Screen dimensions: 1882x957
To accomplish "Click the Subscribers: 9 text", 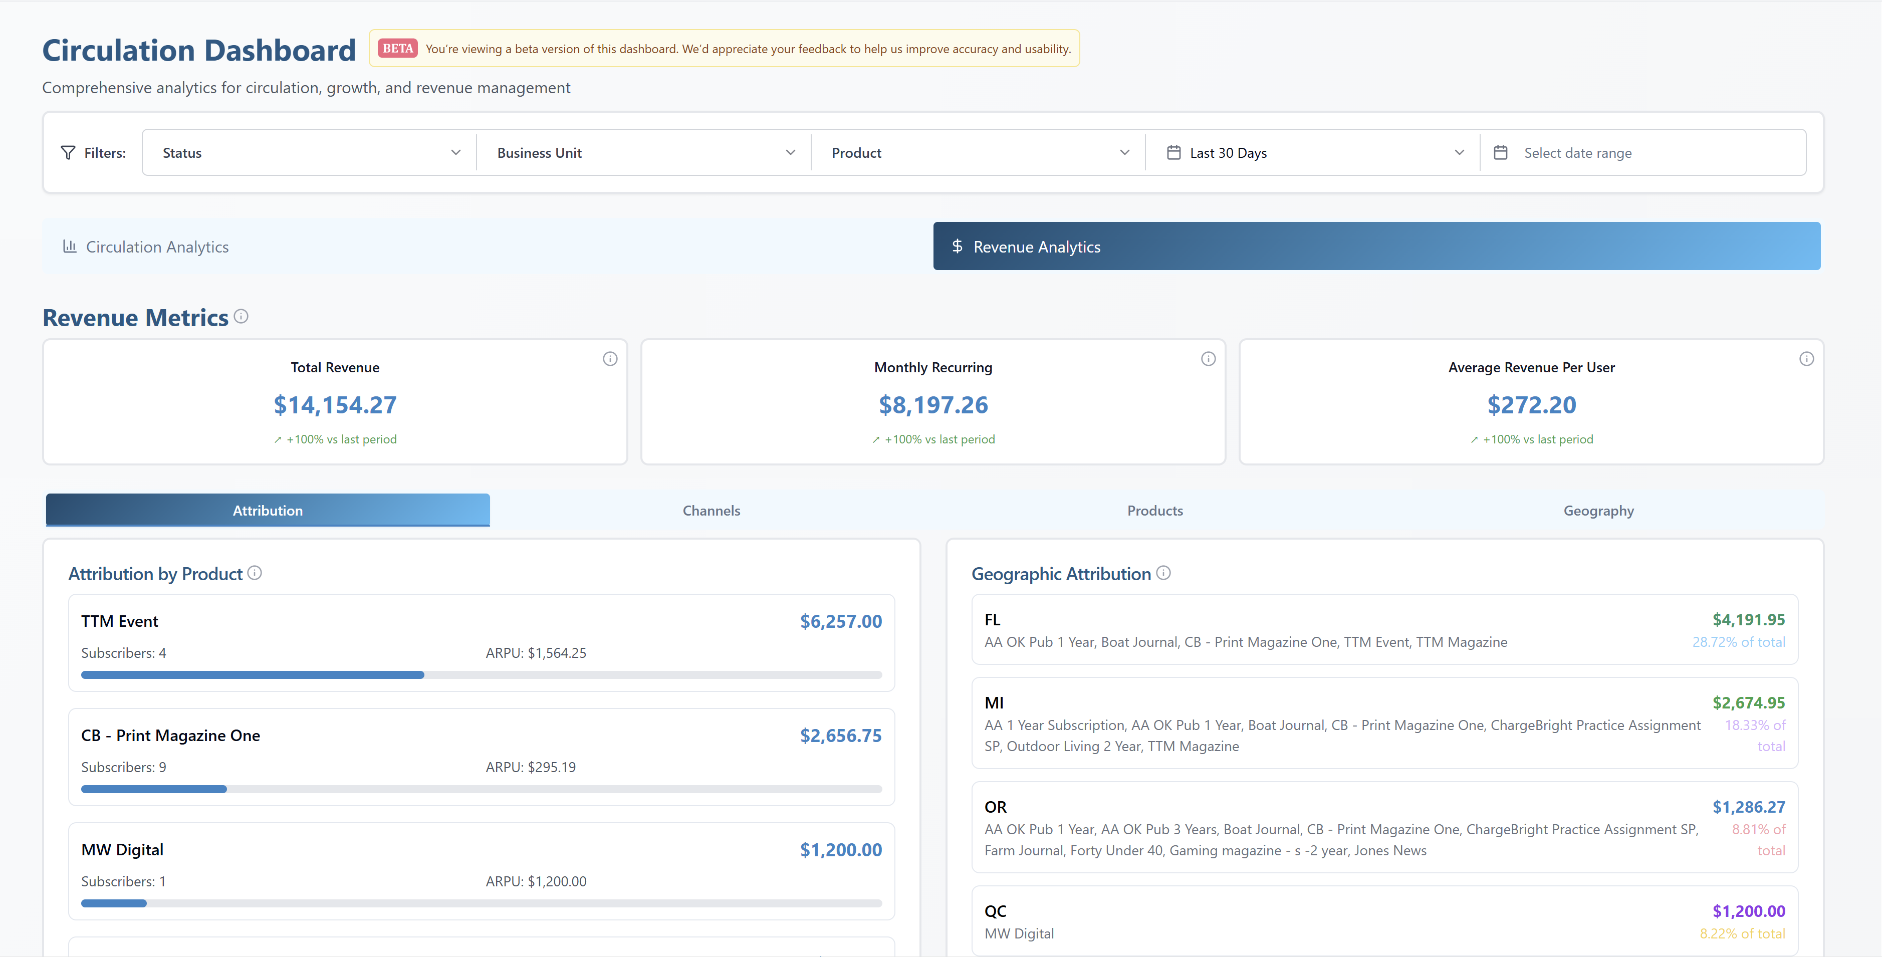I will coord(123,767).
